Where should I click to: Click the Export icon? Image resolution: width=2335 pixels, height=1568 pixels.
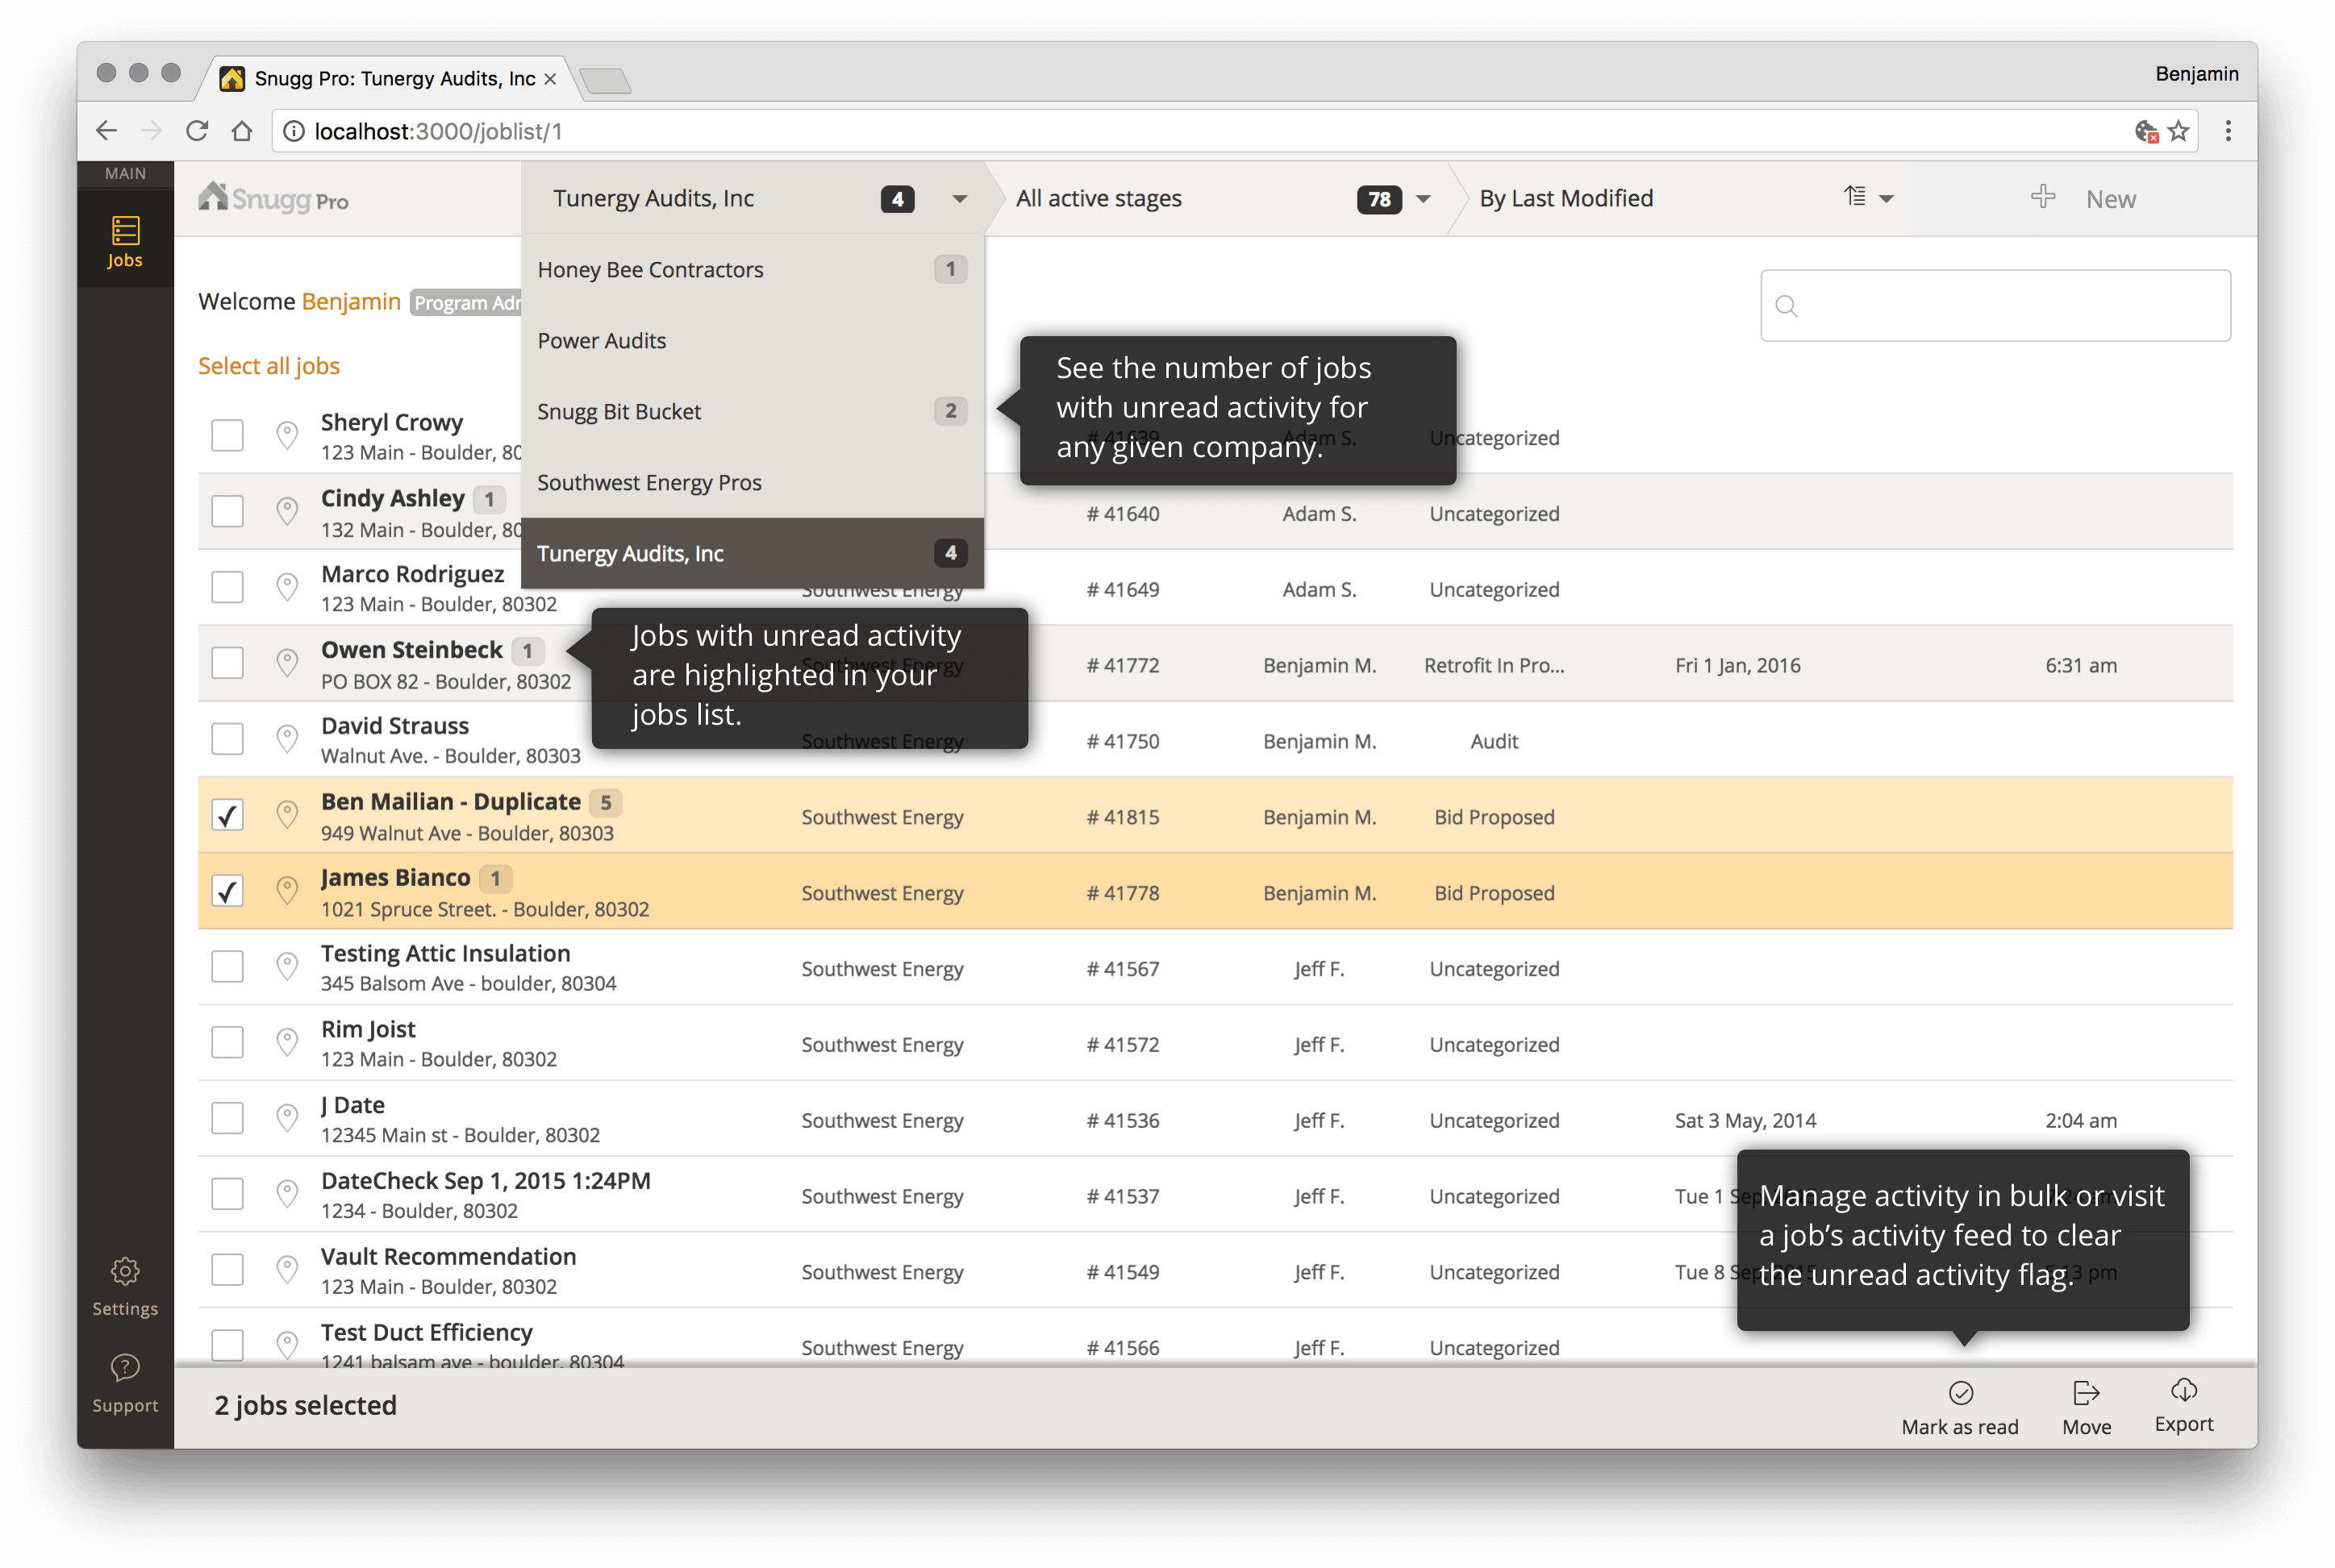click(2183, 1390)
